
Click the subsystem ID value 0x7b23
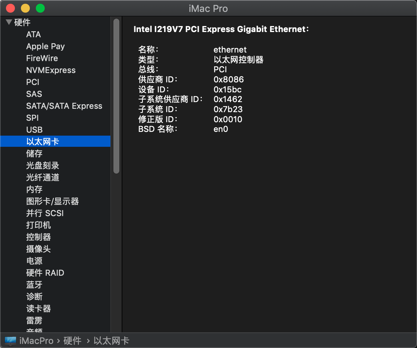click(228, 110)
